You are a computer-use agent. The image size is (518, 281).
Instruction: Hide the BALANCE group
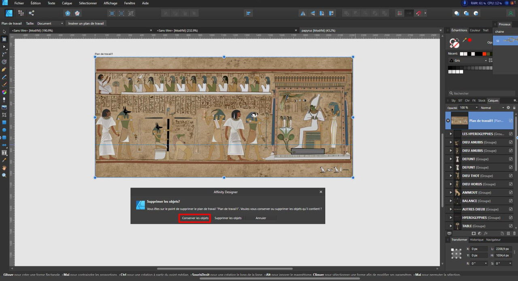point(511,201)
